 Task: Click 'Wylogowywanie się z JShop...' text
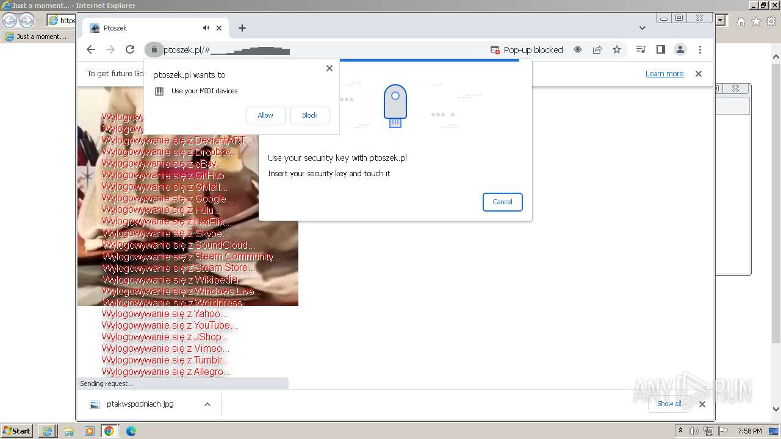pyautogui.click(x=165, y=337)
